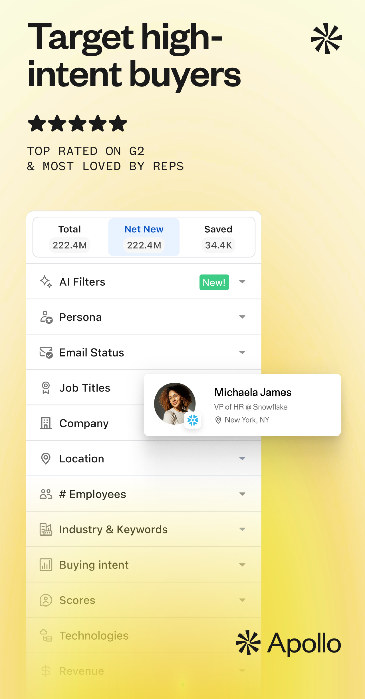Expand the Persona dropdown arrow
The image size is (365, 699).
(x=242, y=317)
